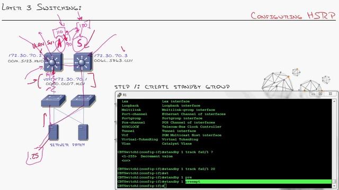Viewport: 339px width, 190px height.
Task: Click the 'Server Farm' label
Action: pyautogui.click(x=67, y=145)
